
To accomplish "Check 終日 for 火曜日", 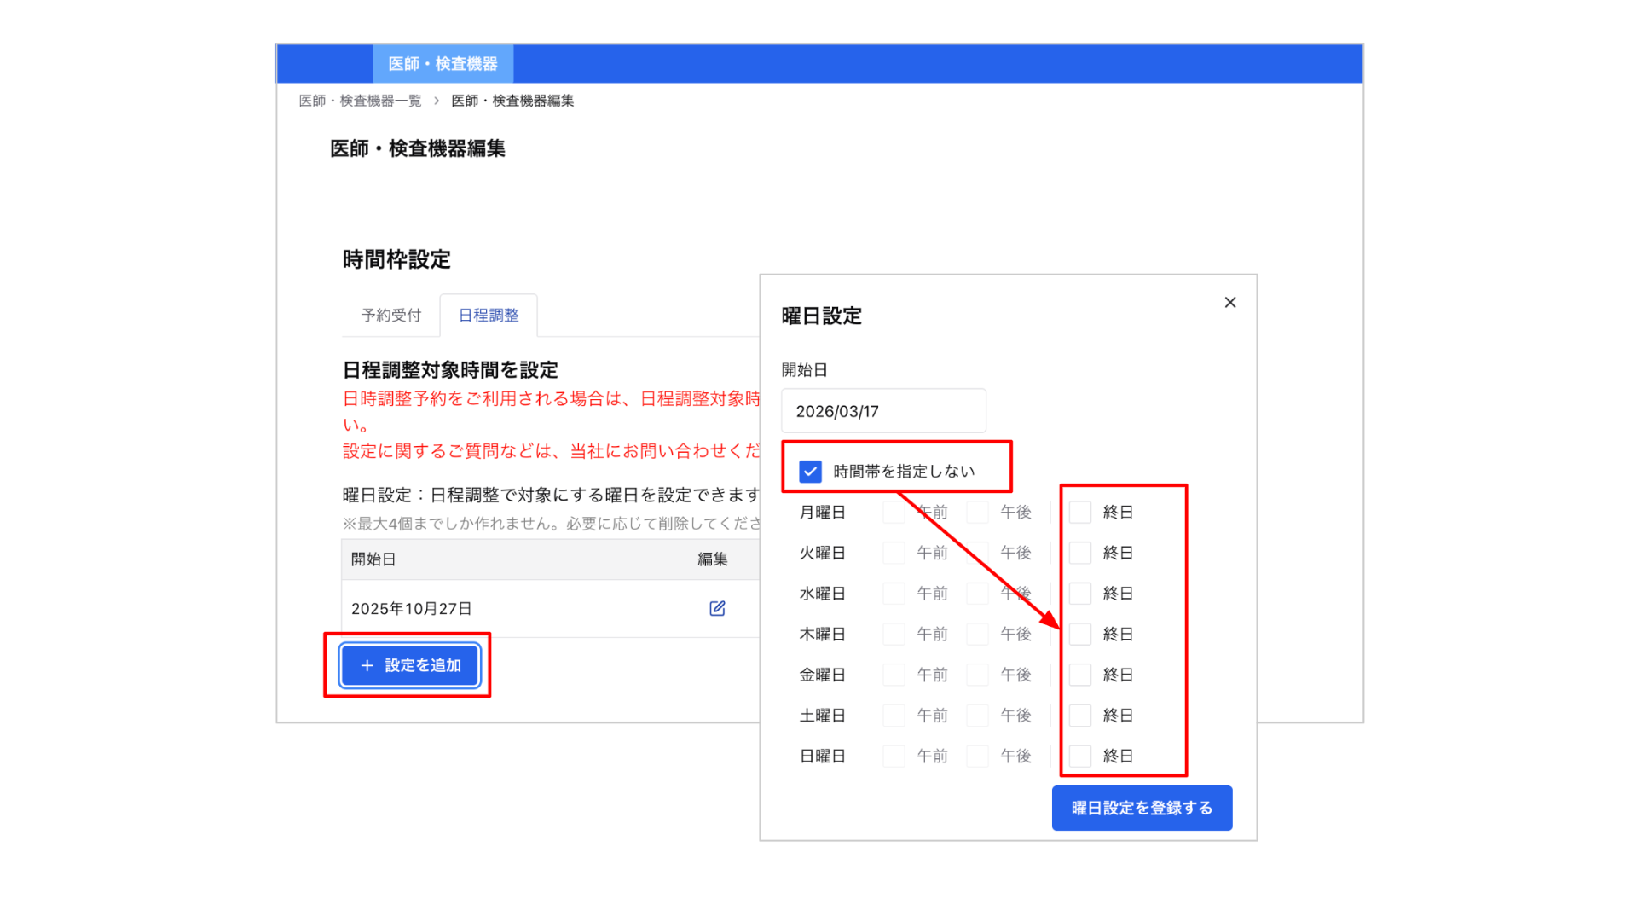I will [1080, 553].
